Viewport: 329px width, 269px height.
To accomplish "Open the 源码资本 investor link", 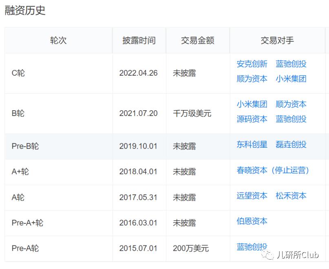I will 252,119.
